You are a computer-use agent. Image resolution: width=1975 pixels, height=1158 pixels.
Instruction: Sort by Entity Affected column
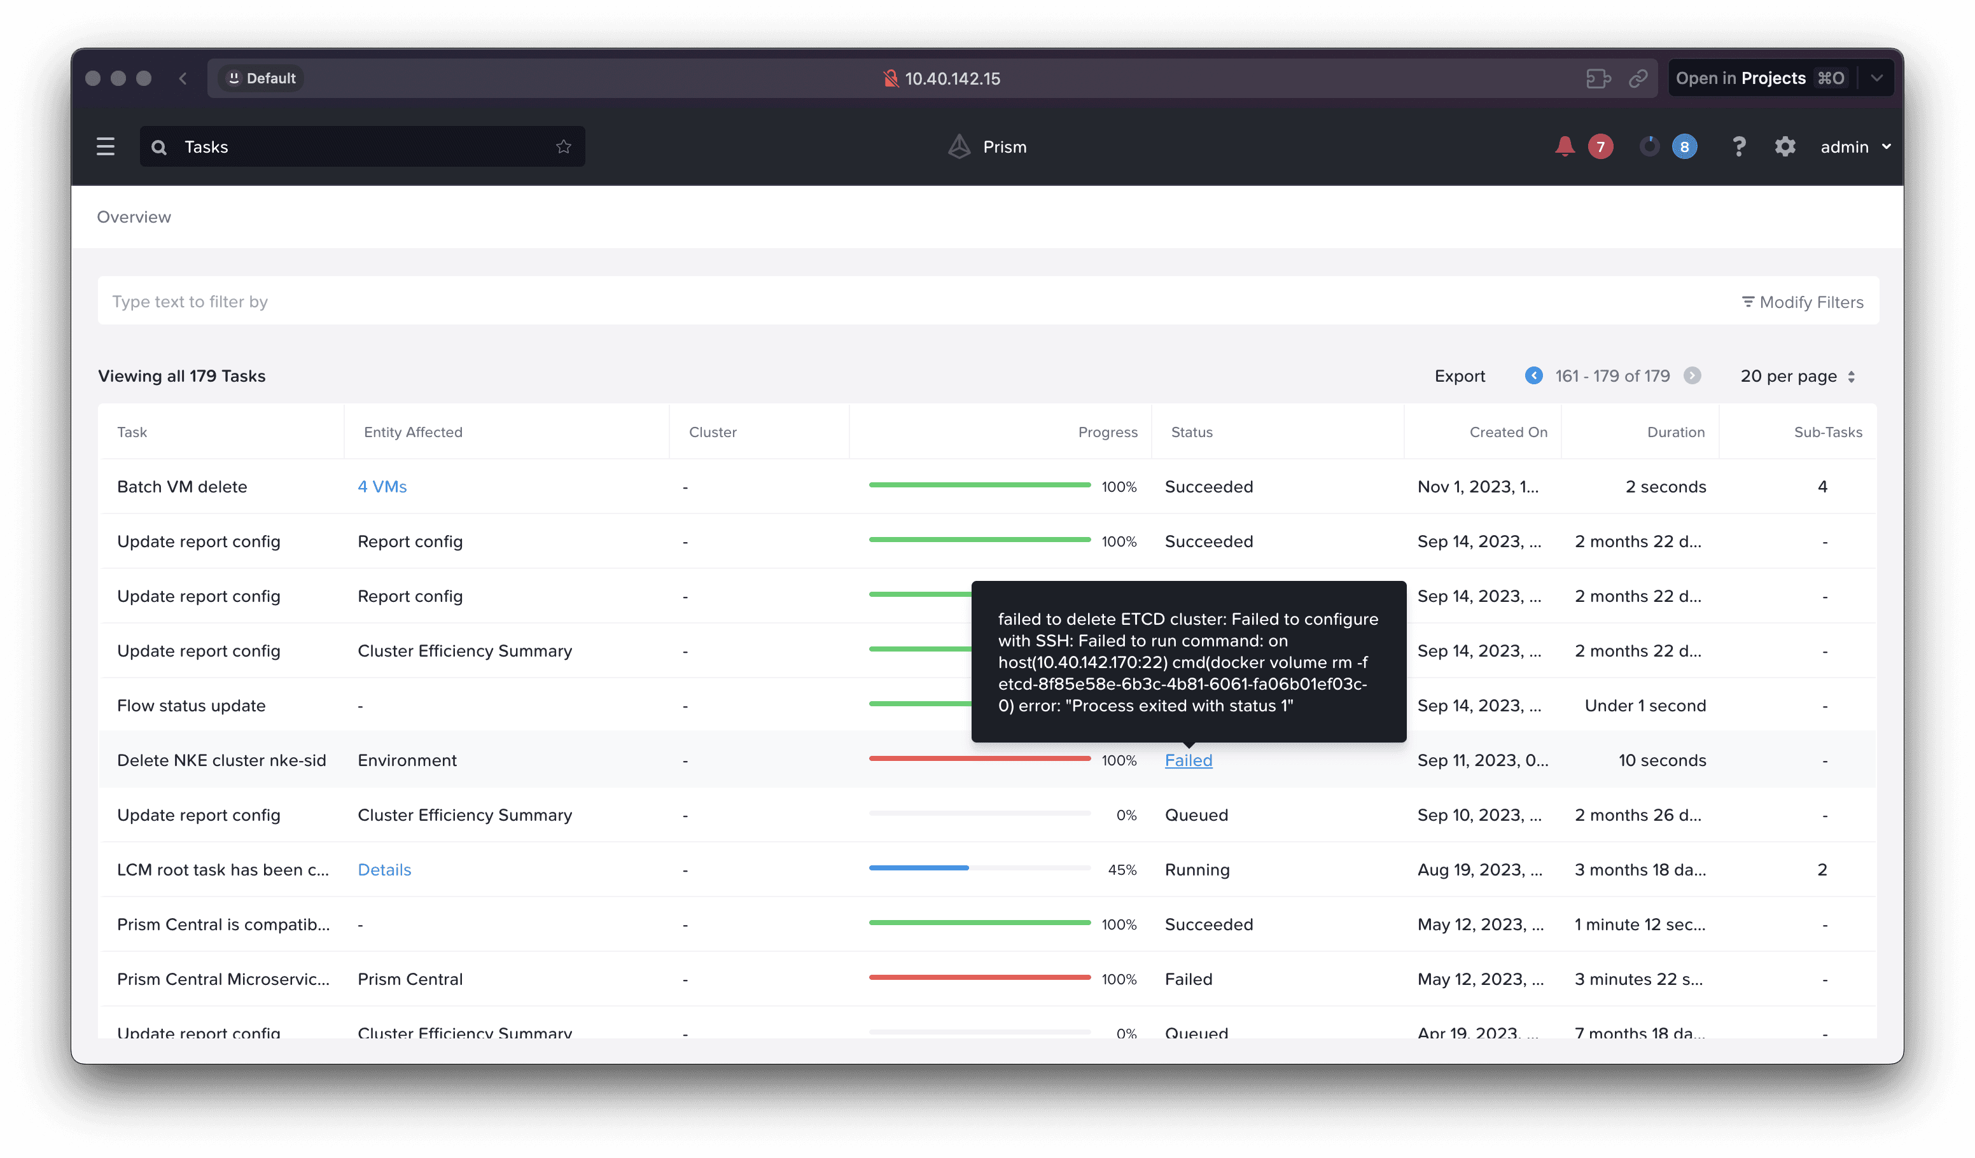(x=413, y=433)
